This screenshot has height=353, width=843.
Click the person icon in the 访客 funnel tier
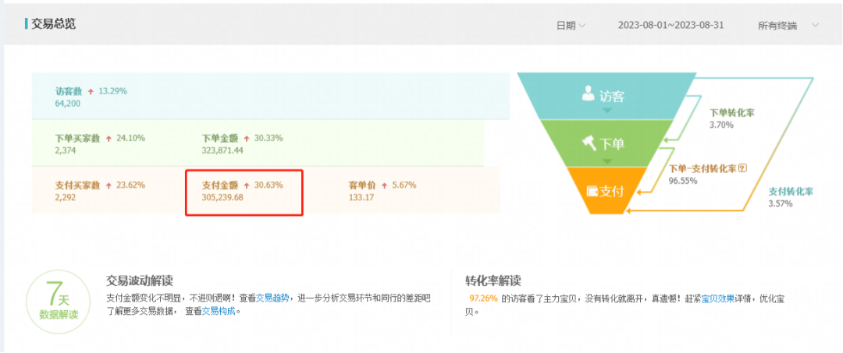click(588, 94)
